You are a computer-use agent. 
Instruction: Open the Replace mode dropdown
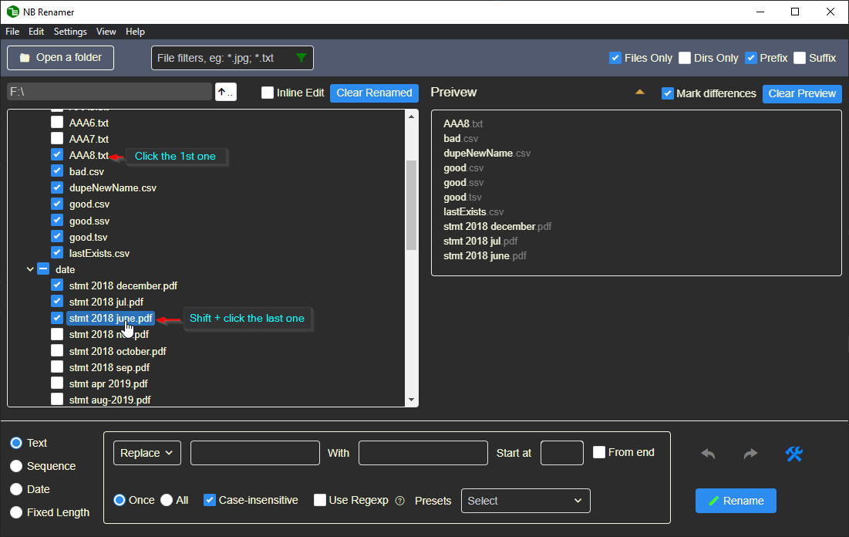(x=147, y=453)
